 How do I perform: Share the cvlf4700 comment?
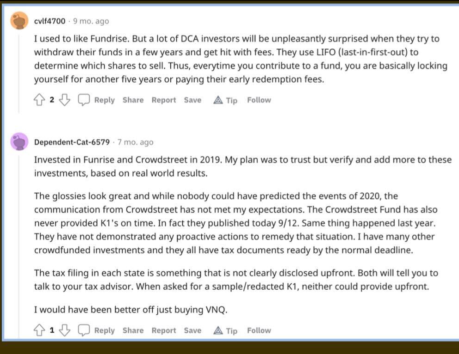coord(133,100)
